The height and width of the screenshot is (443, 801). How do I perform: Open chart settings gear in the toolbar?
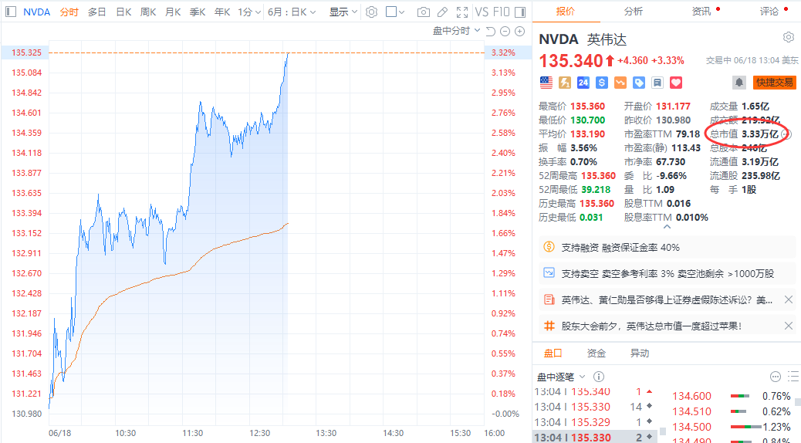[x=371, y=12]
